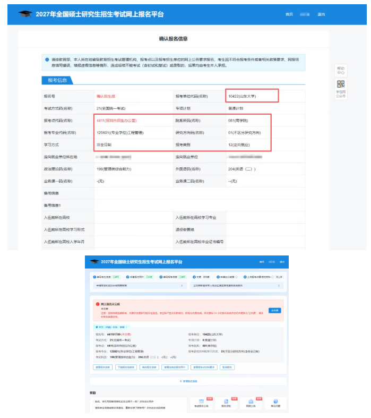The width and height of the screenshot is (371, 418).
Task: Click registration number 441191789 in summary
Action: point(114,334)
